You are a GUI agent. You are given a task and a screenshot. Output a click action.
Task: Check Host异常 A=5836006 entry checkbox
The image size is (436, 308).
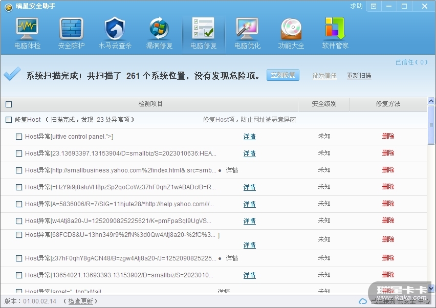[x=19, y=204]
